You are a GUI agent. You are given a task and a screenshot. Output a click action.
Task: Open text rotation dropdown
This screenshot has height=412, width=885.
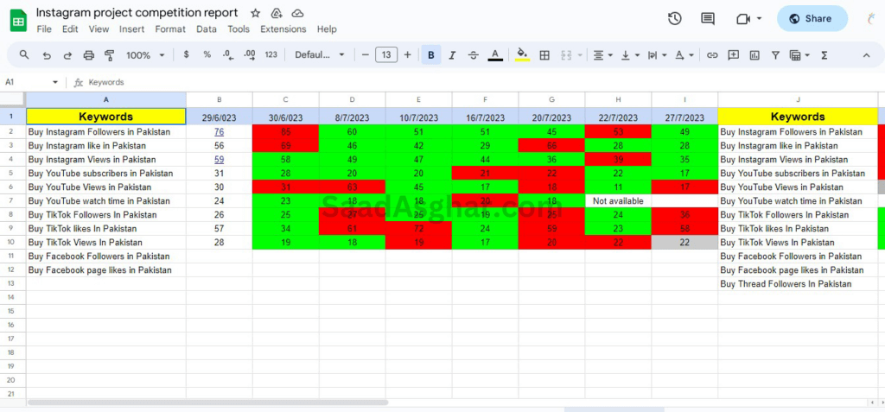point(684,54)
